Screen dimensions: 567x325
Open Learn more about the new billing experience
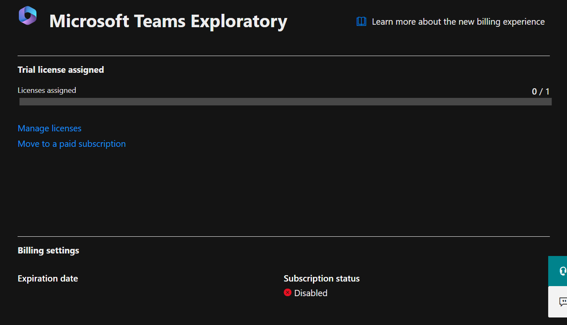tap(458, 22)
